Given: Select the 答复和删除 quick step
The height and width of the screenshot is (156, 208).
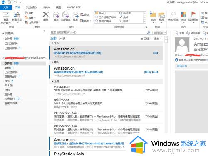Looking at the screenshot, I should [x=103, y=21].
